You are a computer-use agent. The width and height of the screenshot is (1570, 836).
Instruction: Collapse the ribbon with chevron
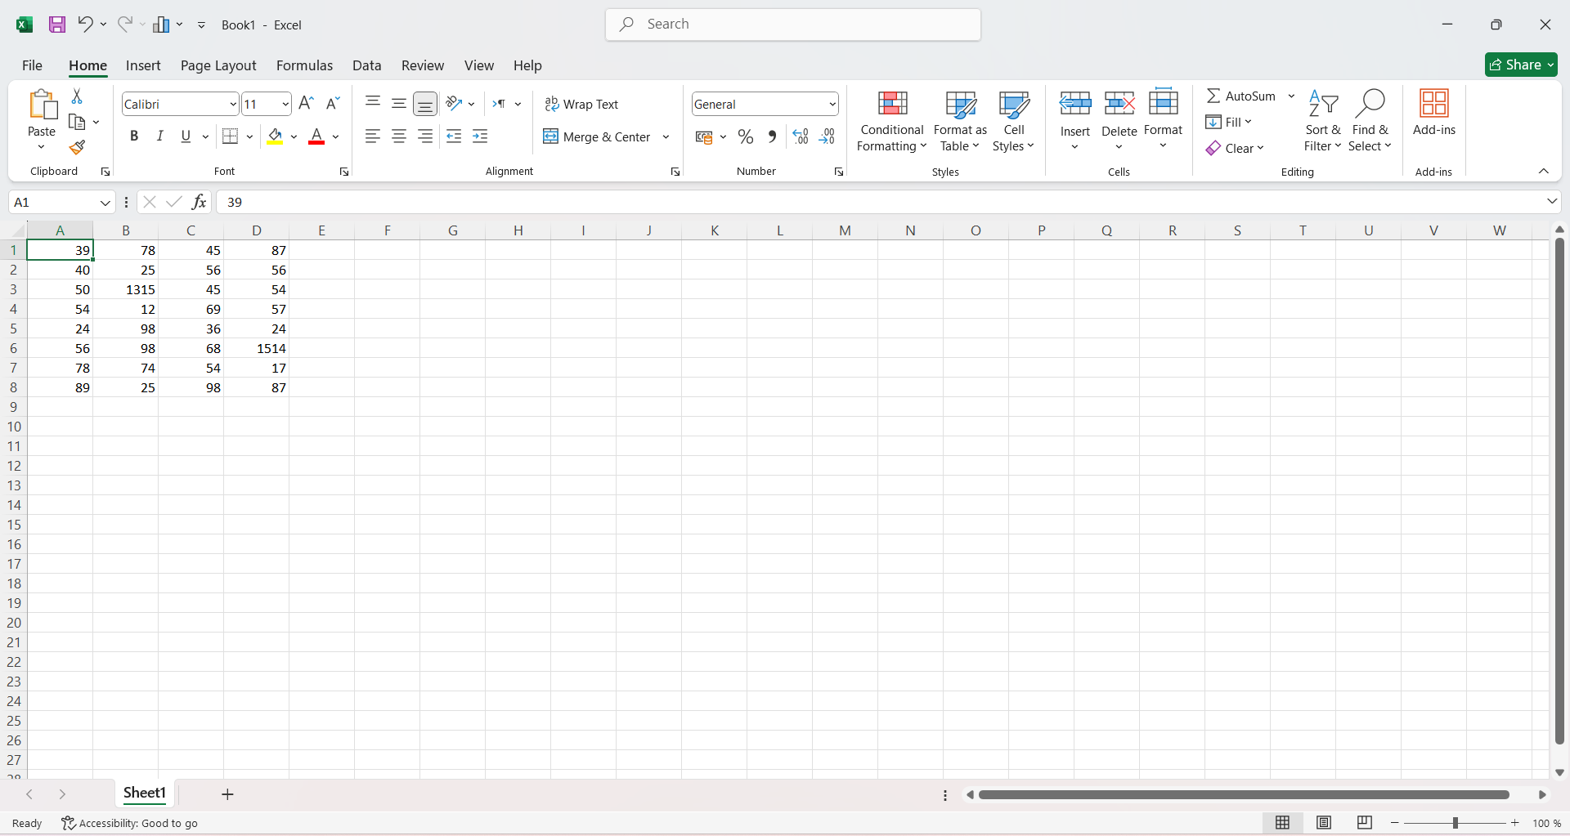[1544, 171]
